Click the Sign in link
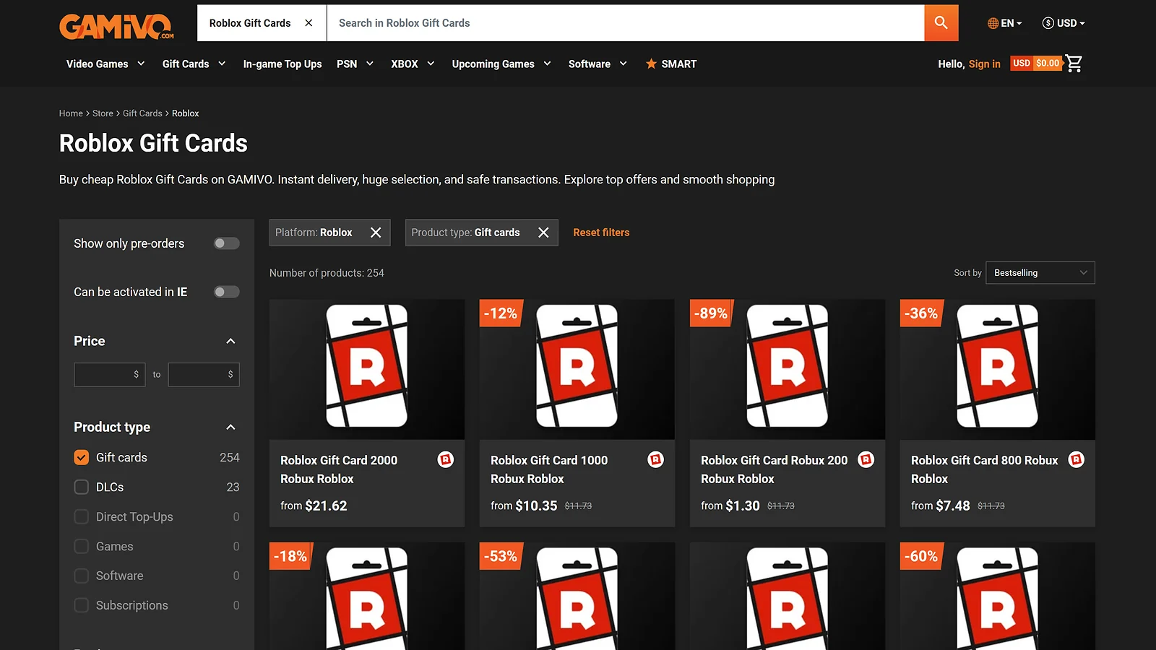 point(985,64)
